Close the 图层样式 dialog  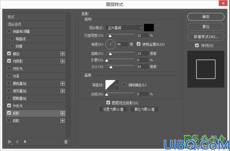tap(223, 3)
